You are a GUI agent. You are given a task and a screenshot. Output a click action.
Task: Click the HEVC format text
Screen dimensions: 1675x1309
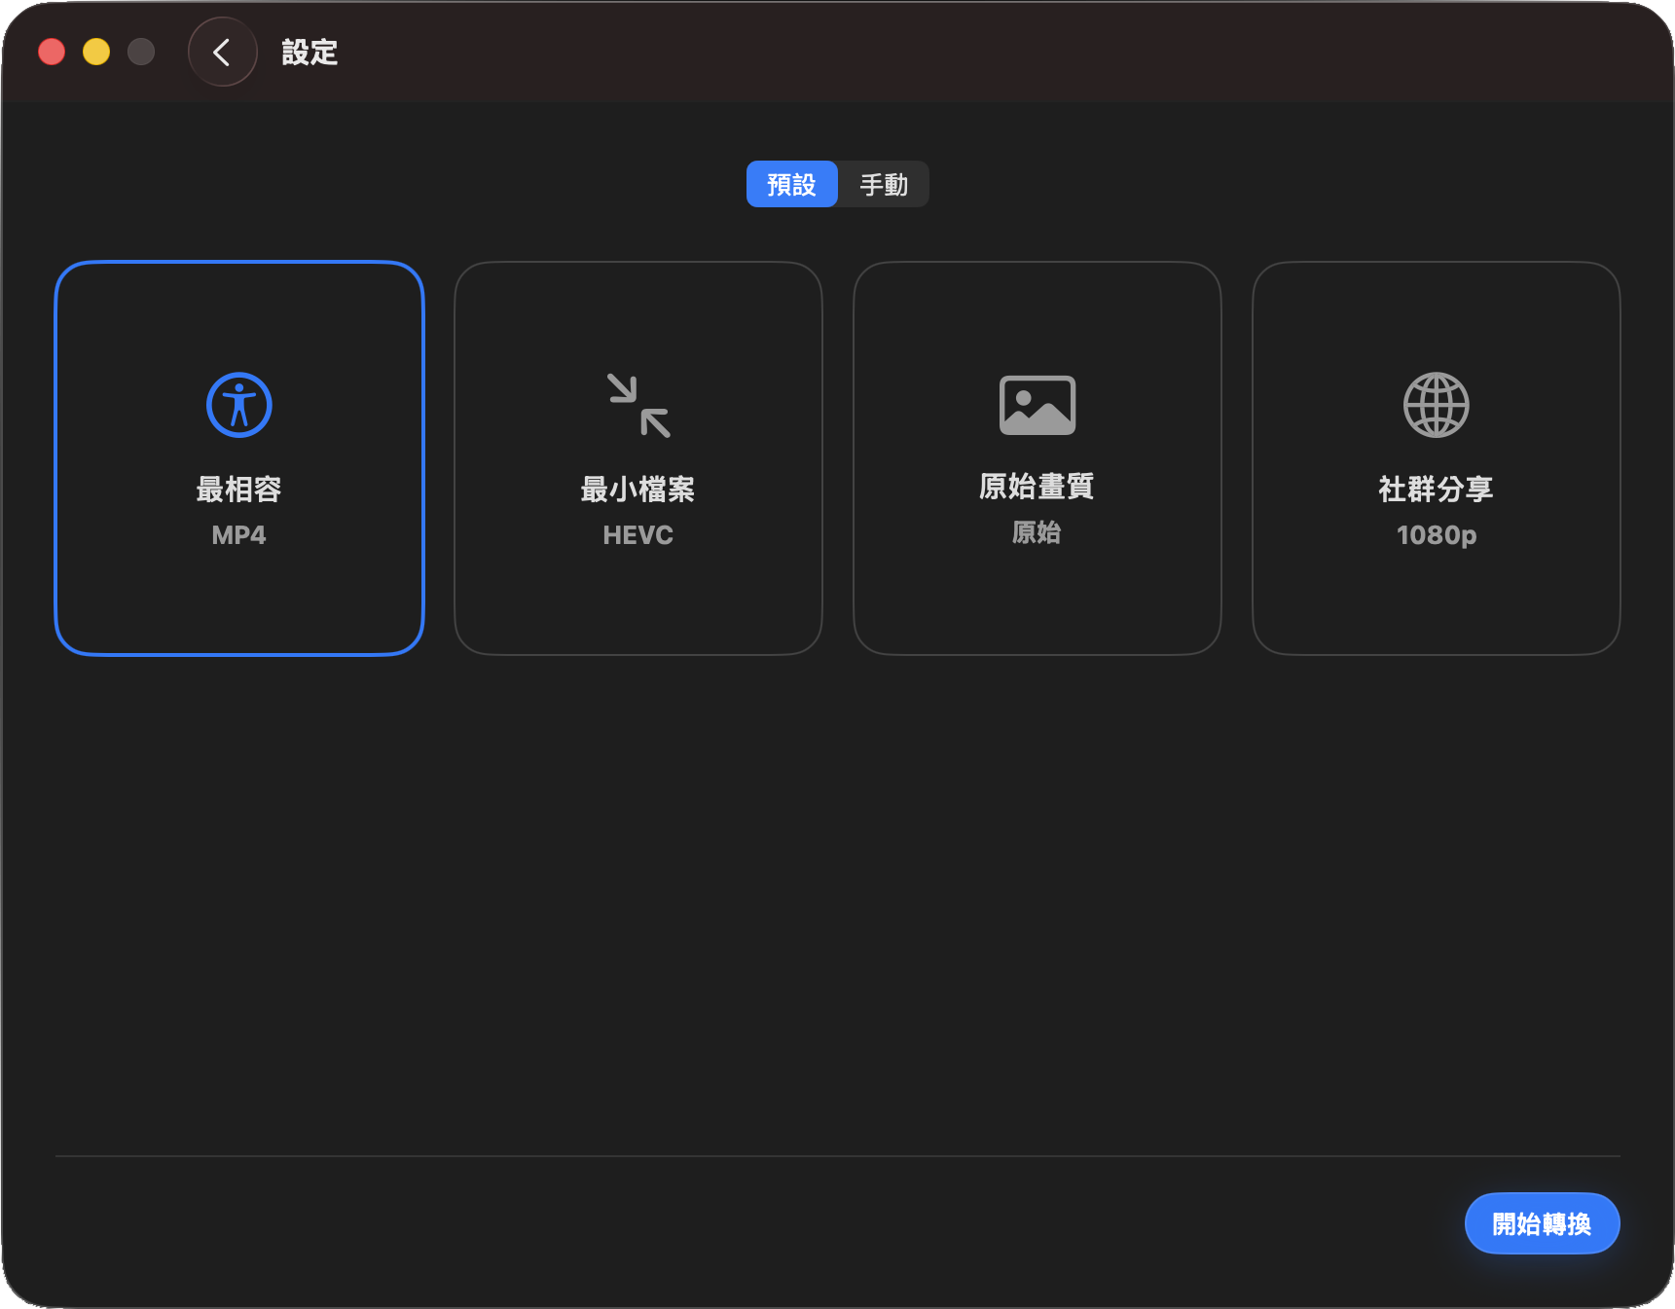(638, 535)
